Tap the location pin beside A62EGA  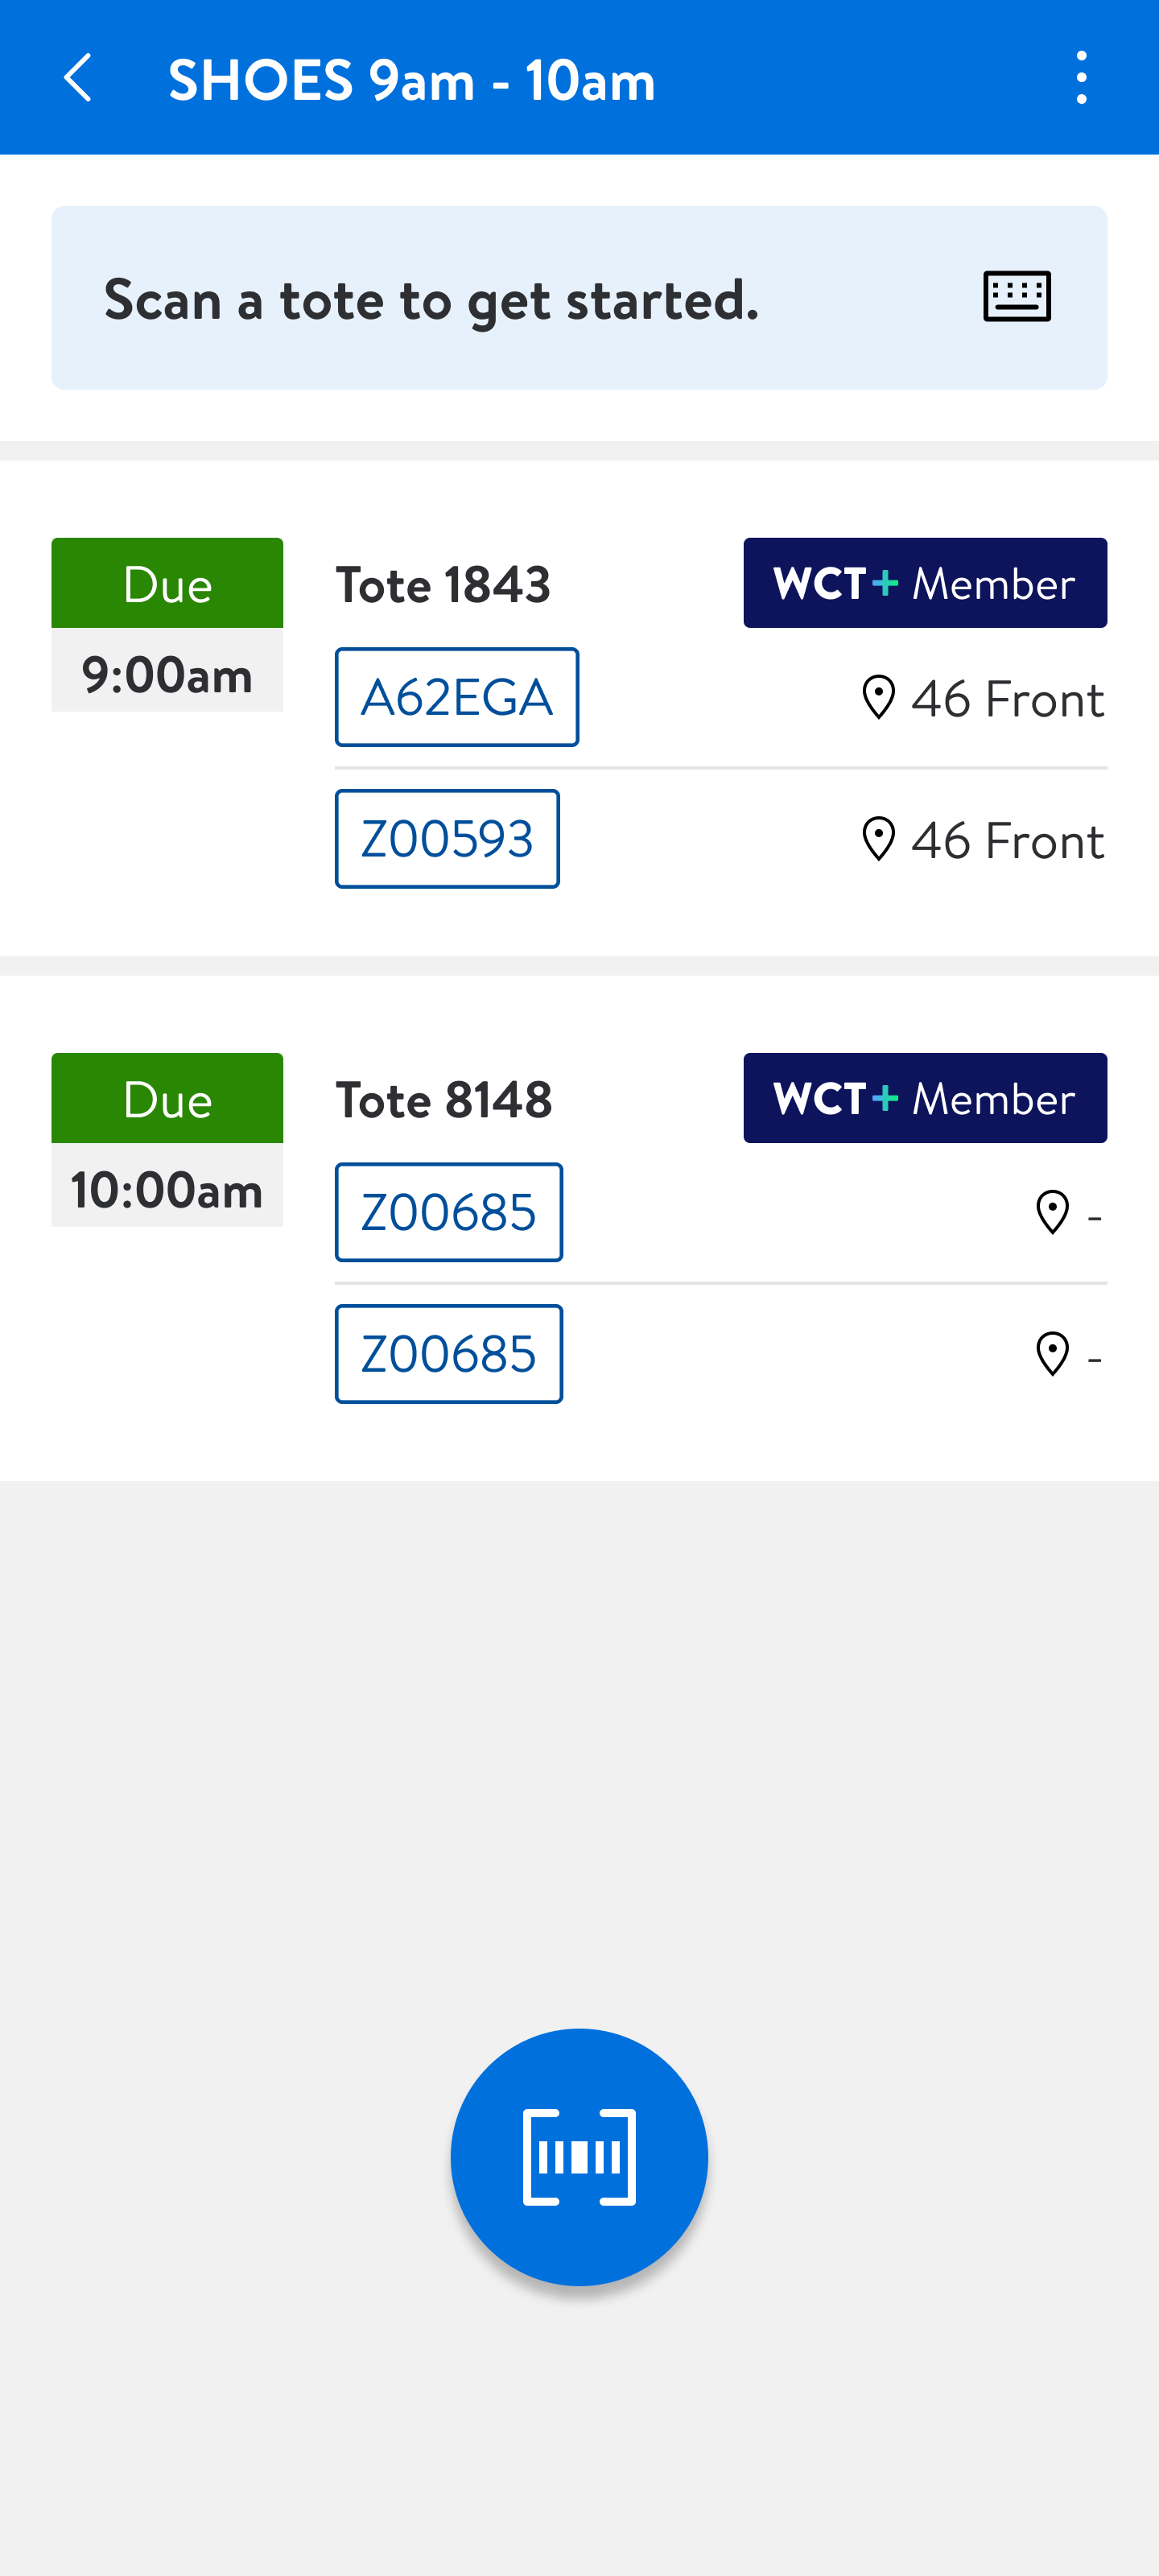pyautogui.click(x=878, y=698)
